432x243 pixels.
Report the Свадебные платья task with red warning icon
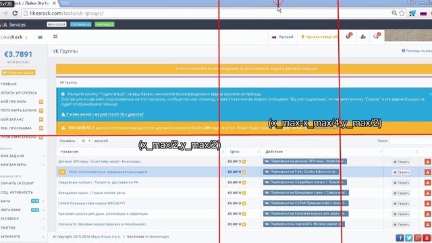pyautogui.click(x=427, y=183)
